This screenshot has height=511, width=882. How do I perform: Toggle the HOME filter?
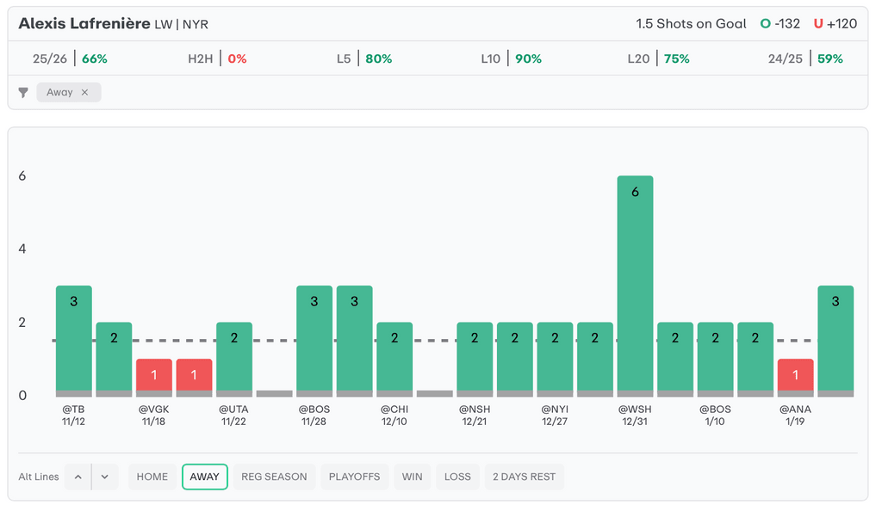[152, 477]
